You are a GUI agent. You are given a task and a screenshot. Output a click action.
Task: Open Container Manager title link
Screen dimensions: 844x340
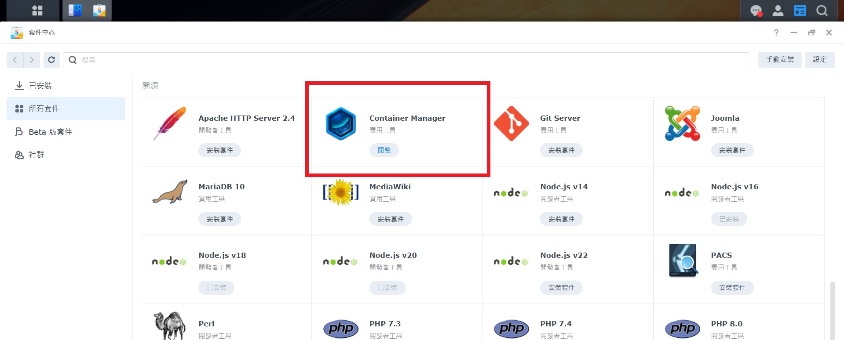407,118
